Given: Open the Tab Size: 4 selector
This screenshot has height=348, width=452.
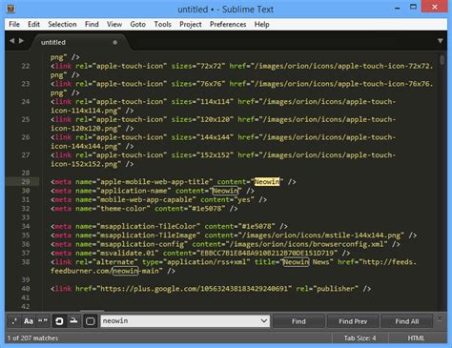Looking at the screenshot, I should pyautogui.click(x=360, y=338).
